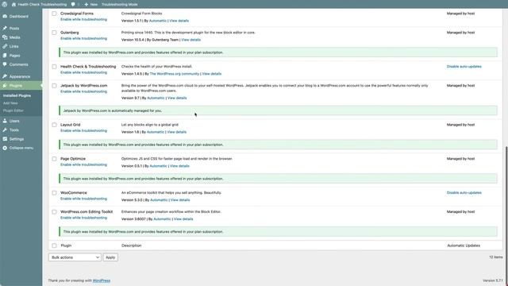The height and width of the screenshot is (286, 508).
Task: Open Automattic author link for Page Optimize
Action: tap(158, 166)
